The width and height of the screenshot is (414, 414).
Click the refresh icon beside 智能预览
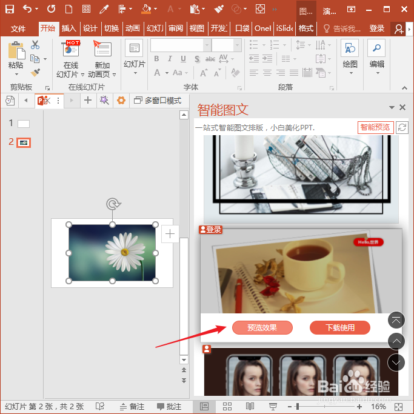coord(402,127)
